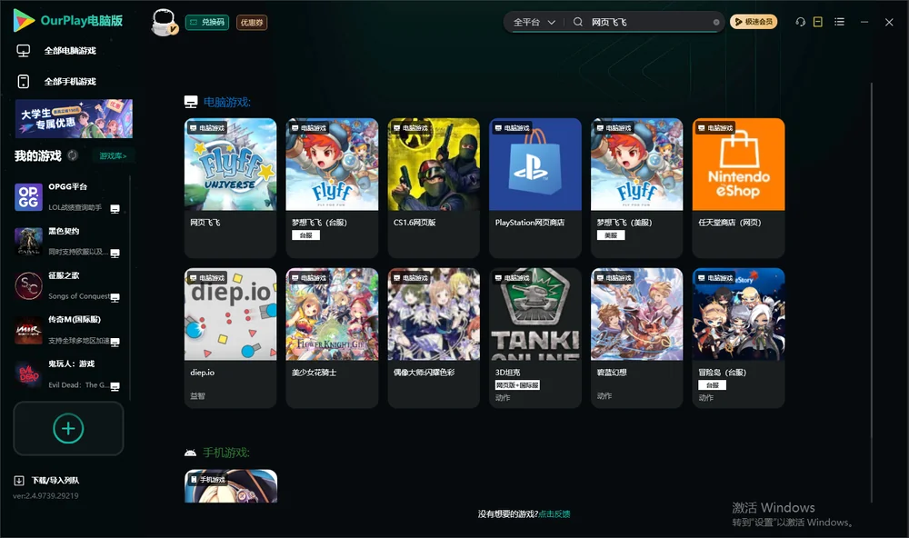
Task: Click the 点击反馈 feedback link
Action: coord(554,513)
